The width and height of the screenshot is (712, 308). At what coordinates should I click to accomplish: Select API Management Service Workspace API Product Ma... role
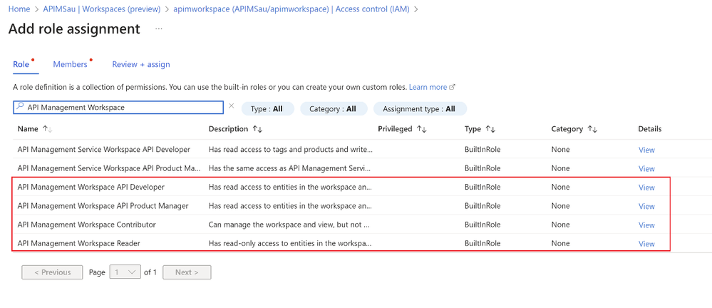click(109, 168)
